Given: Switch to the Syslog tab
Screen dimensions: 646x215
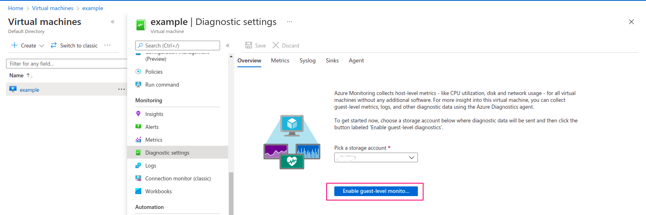Looking at the screenshot, I should point(308,60).
